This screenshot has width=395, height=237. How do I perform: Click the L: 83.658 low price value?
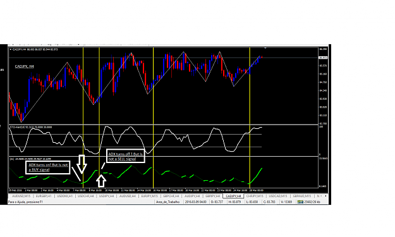tap(252, 202)
